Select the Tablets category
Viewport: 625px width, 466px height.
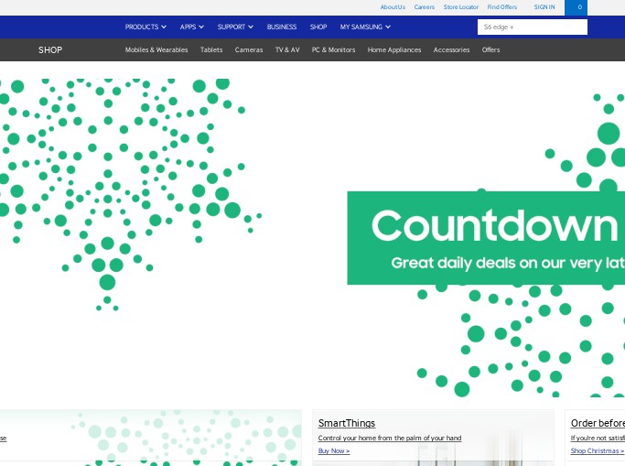click(x=211, y=49)
